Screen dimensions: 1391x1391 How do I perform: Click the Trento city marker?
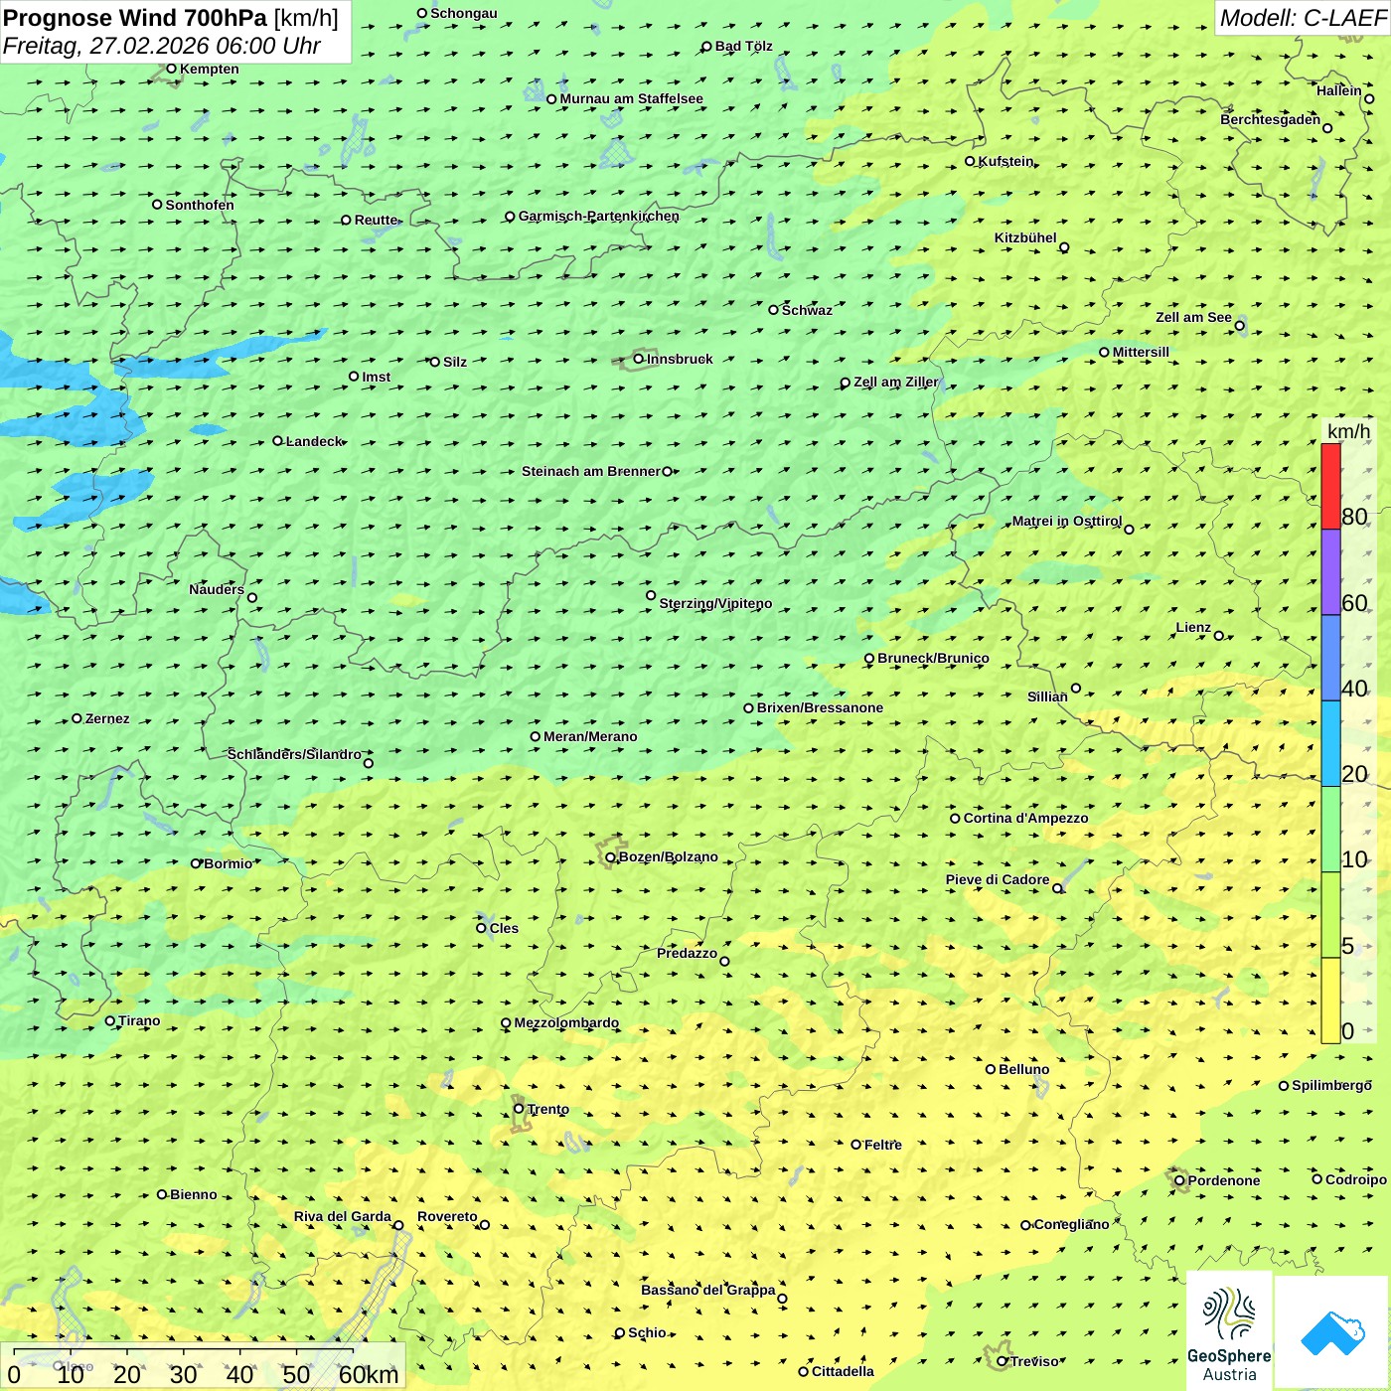519,1109
